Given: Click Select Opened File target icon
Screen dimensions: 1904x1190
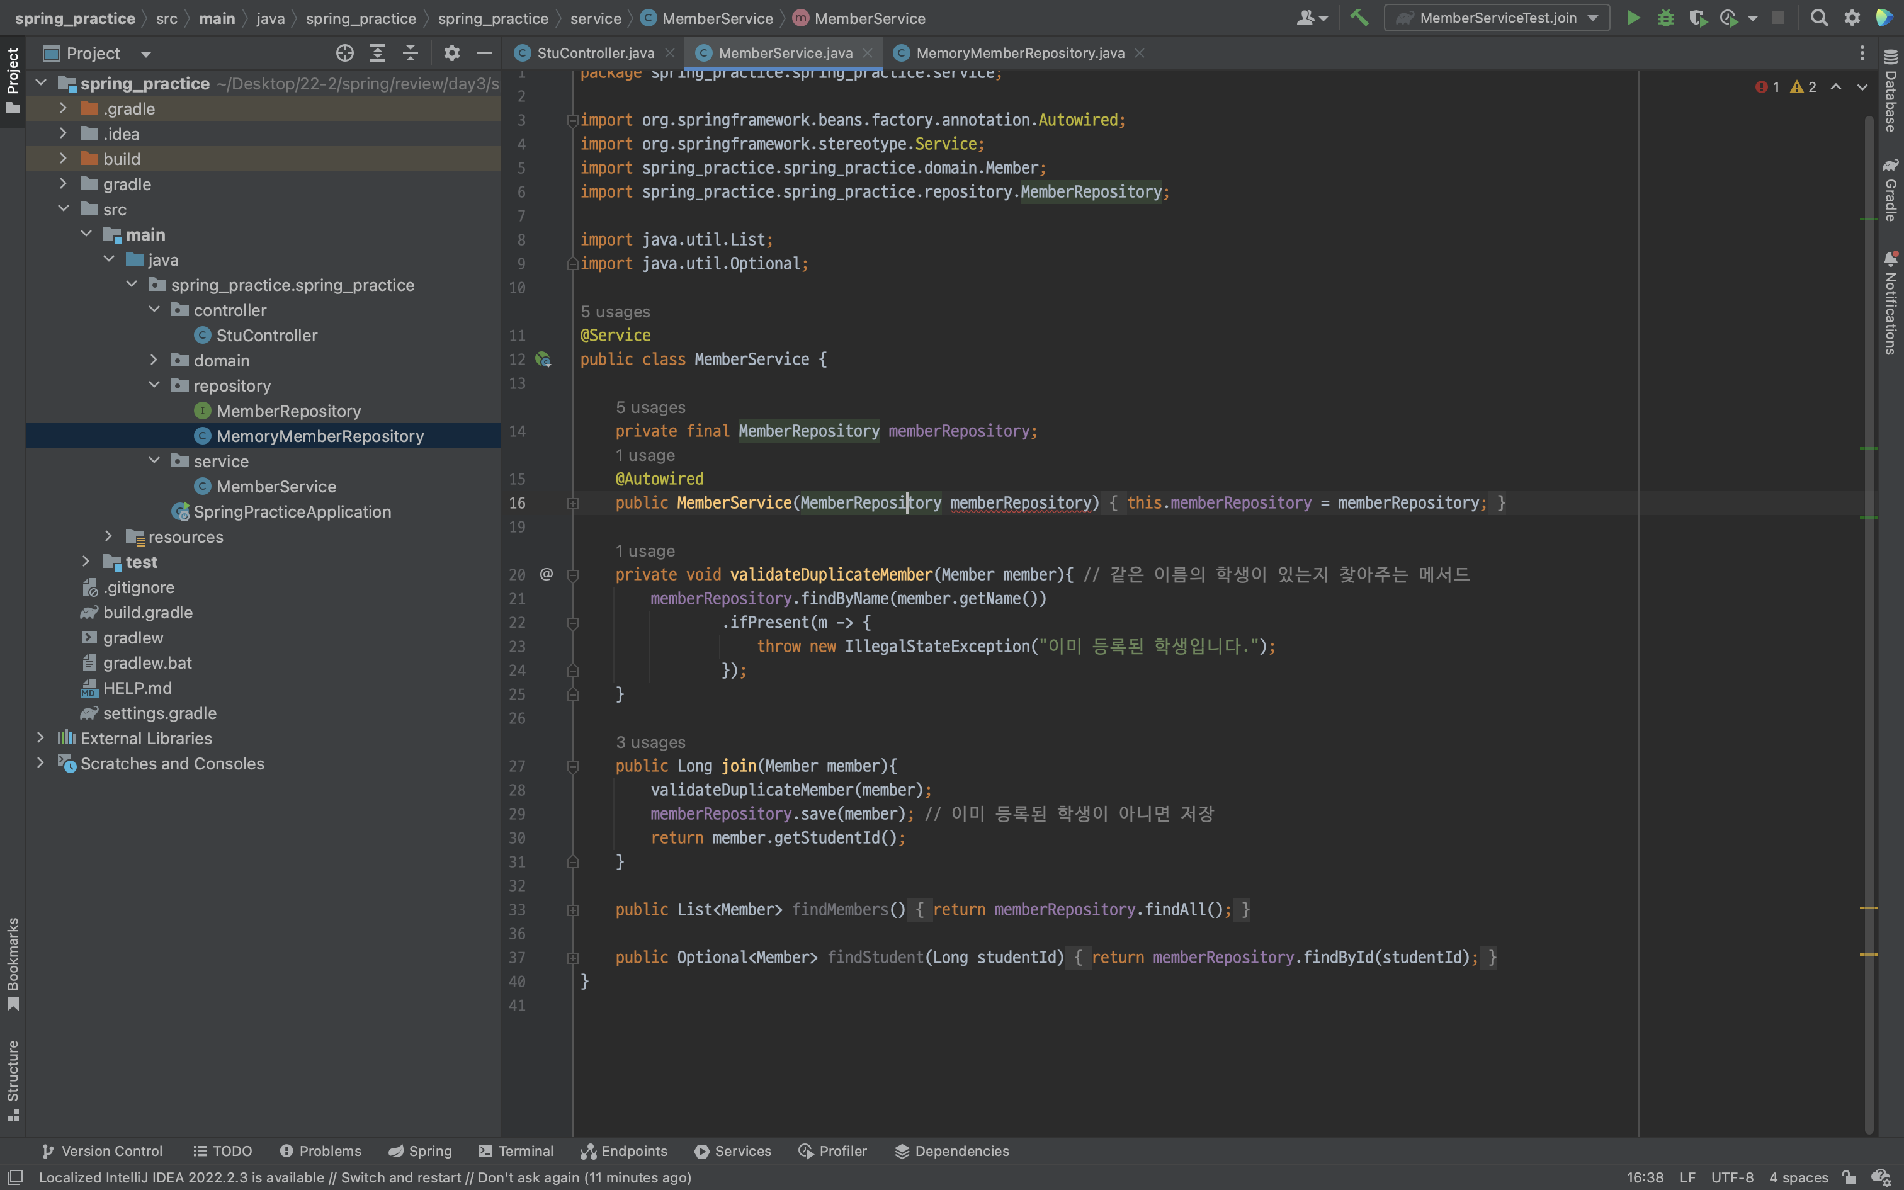Looking at the screenshot, I should 344,54.
